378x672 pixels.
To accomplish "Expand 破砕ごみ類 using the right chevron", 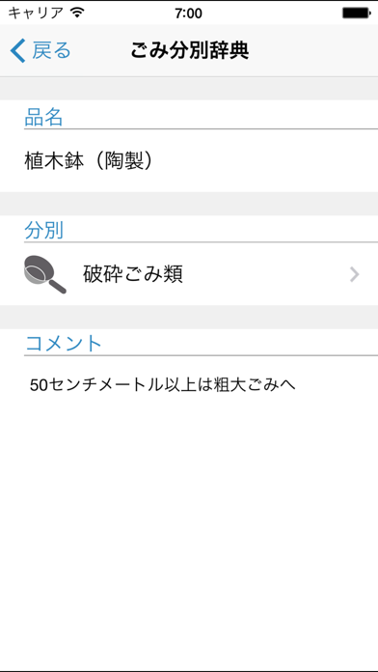I will pyautogui.click(x=355, y=274).
